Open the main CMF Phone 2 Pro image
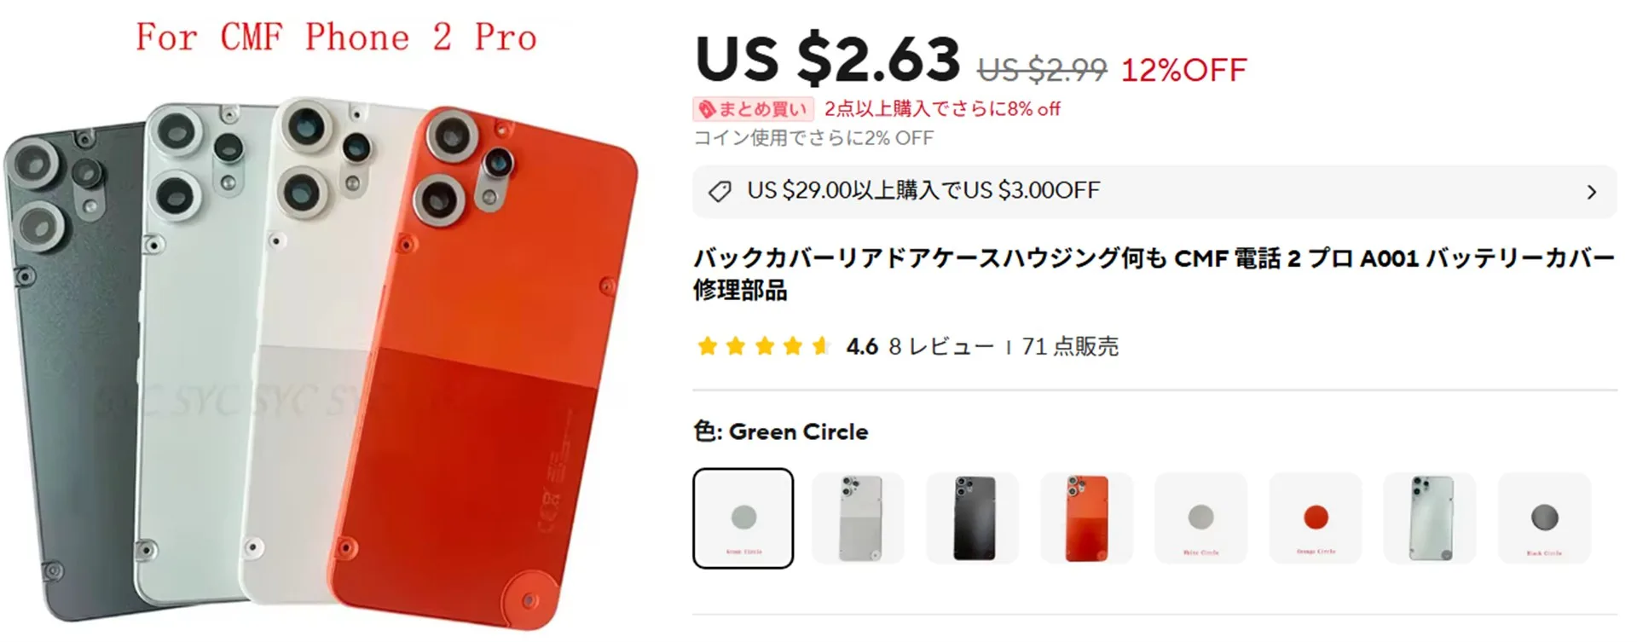The image size is (1637, 642). (x=322, y=321)
